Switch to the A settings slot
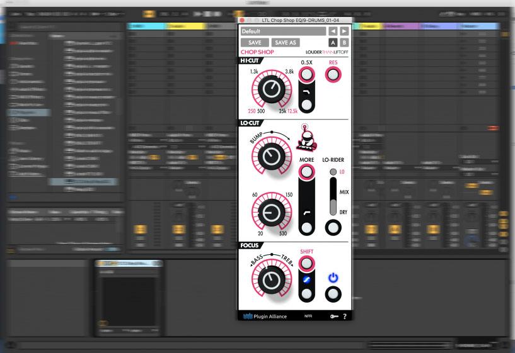 [x=333, y=42]
